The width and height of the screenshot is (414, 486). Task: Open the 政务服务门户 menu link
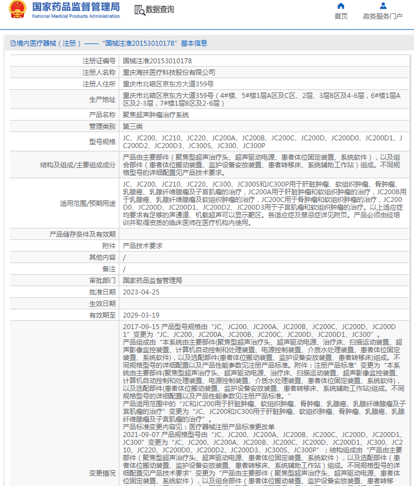tap(383, 17)
